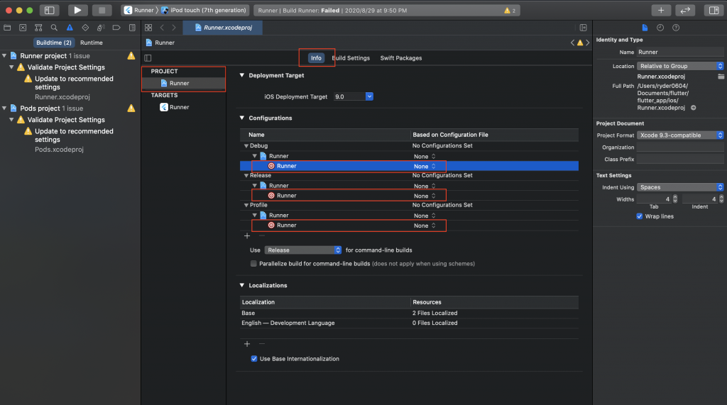Open the Location Relative to Group dropdown

680,66
